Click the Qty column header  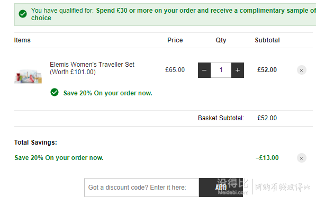[x=221, y=40]
